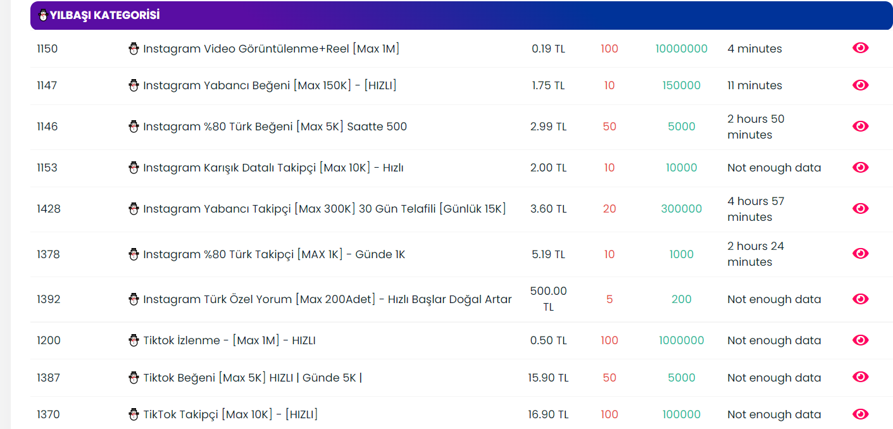Click Instagram %80 Türk Beğeni Saatte 500 name
The image size is (893, 429).
pos(275,127)
